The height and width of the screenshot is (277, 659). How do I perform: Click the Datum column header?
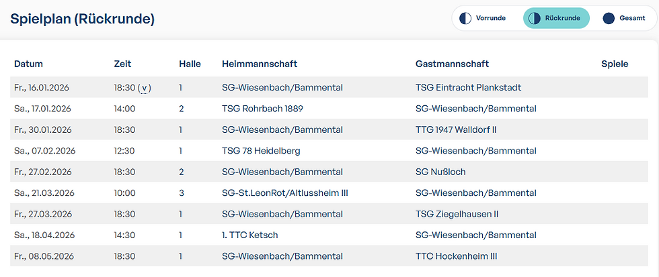pyautogui.click(x=28, y=64)
